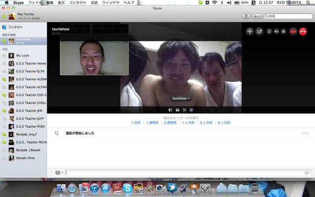Select contact ゆい.com

click(23, 56)
